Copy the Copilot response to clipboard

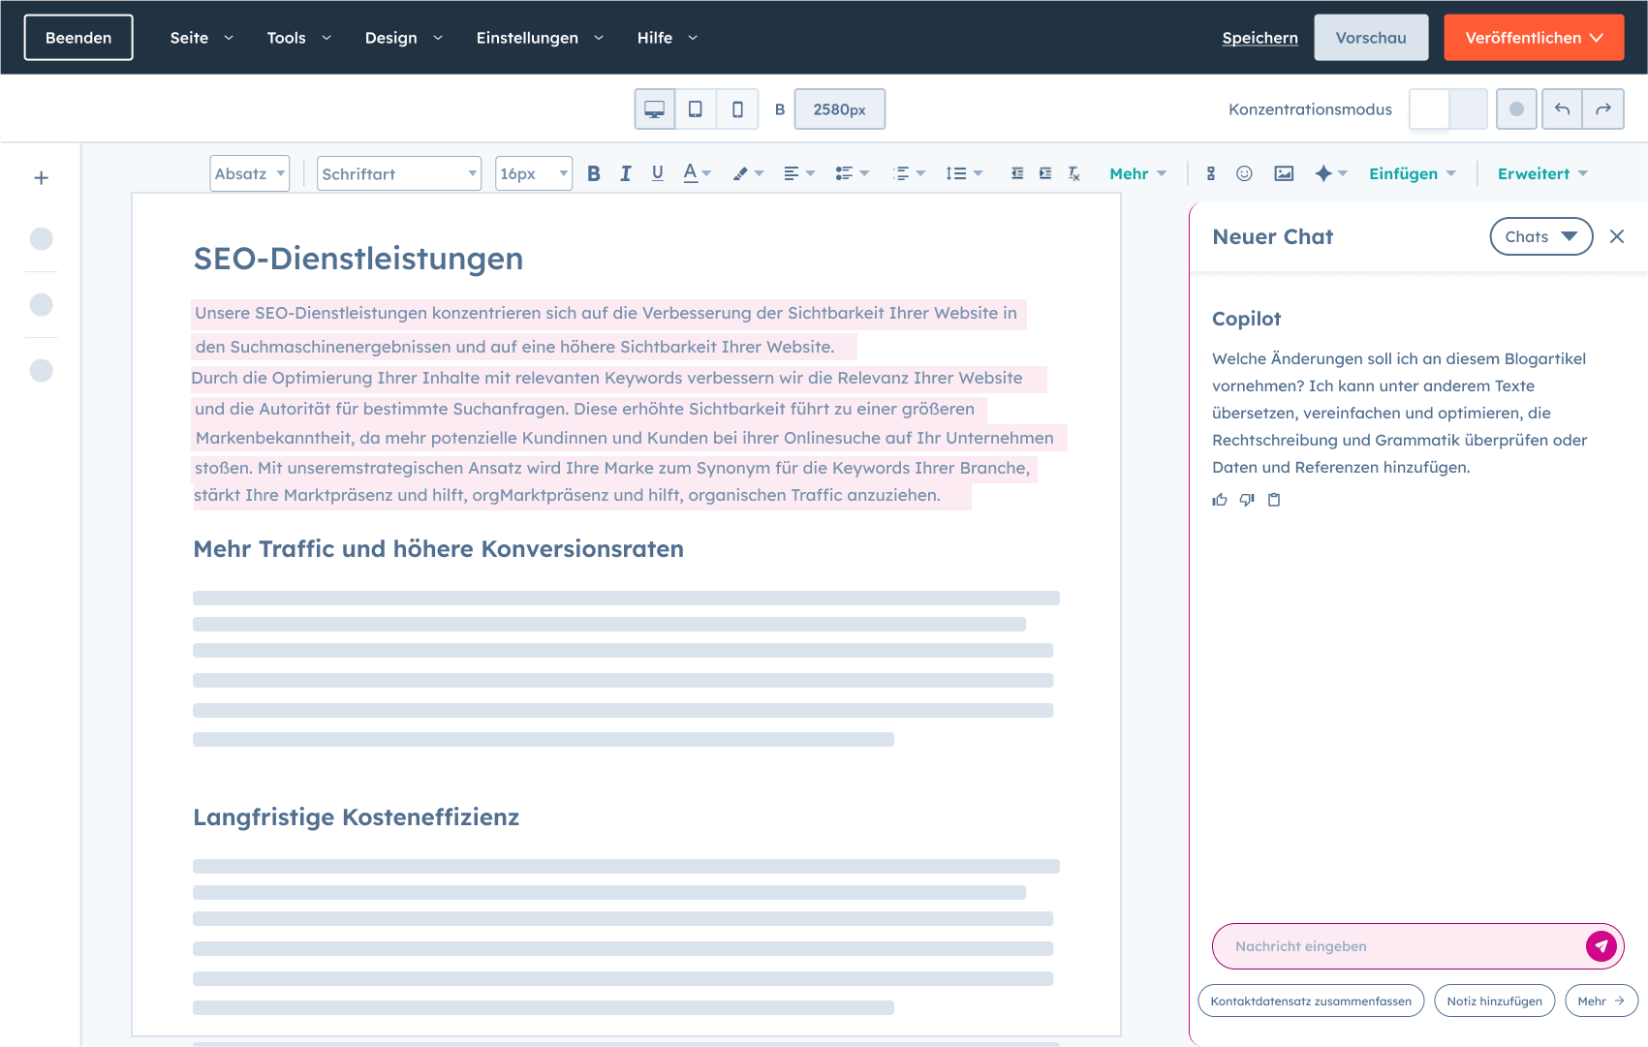1274,500
